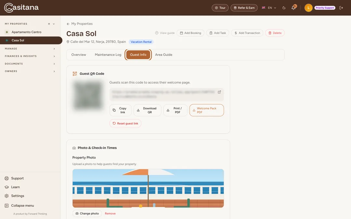Click the Guest QR Code section icon
This screenshot has width=351, height=219.
coord(75,74)
